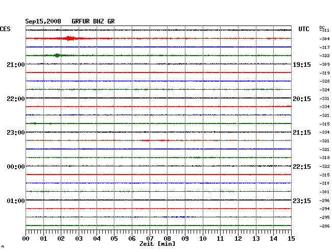Click the date label Sep15,2008

coord(43,21)
